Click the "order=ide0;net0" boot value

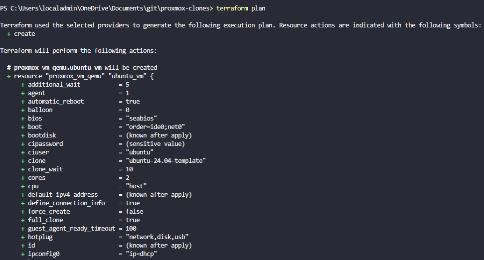156,127
